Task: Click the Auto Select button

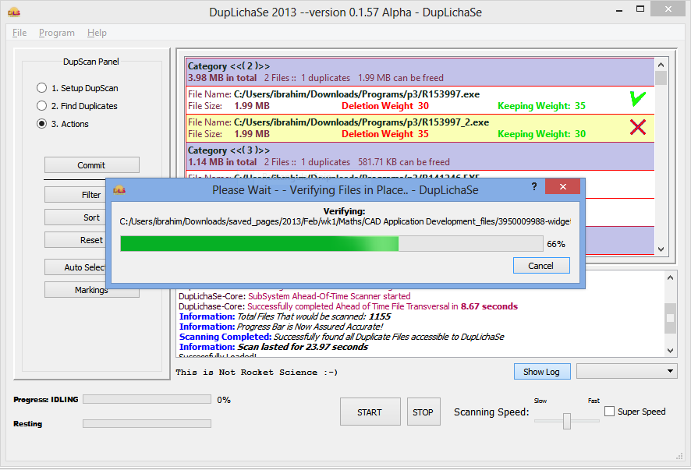Action: pos(76,267)
